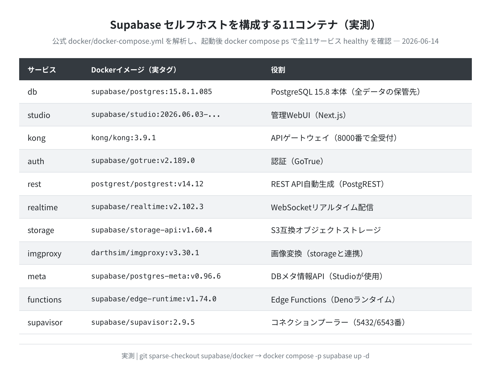This screenshot has width=491, height=372.
Task: Click the 'supabase/realtime:v2.102.3' image tag
Action: pos(147,207)
